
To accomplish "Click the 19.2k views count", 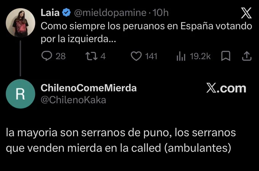I will pos(200,56).
